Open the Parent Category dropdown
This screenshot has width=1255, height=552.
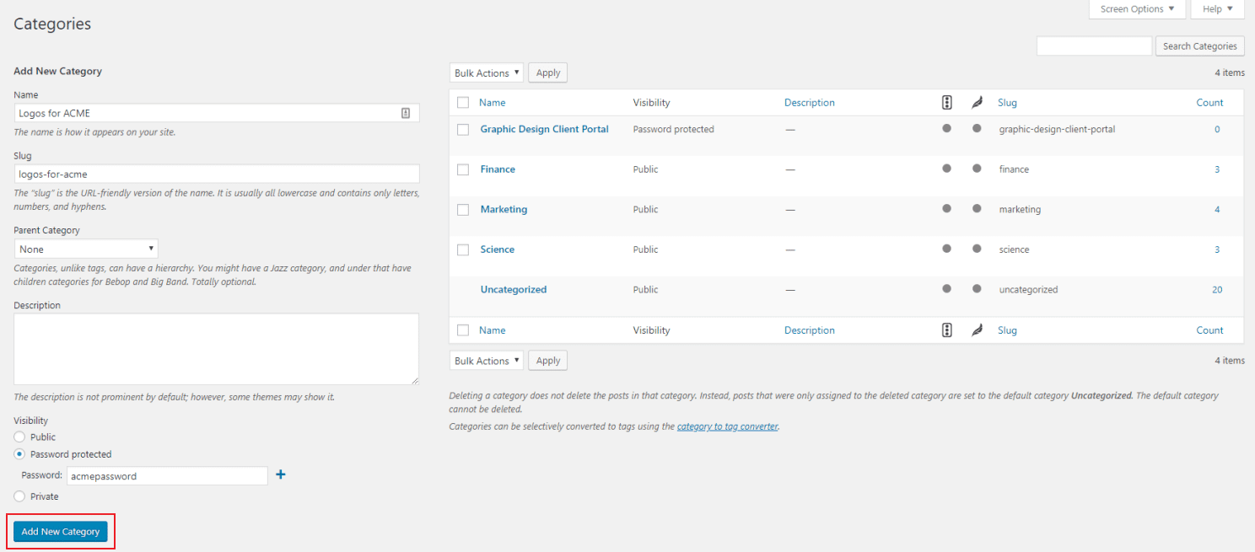pos(85,249)
